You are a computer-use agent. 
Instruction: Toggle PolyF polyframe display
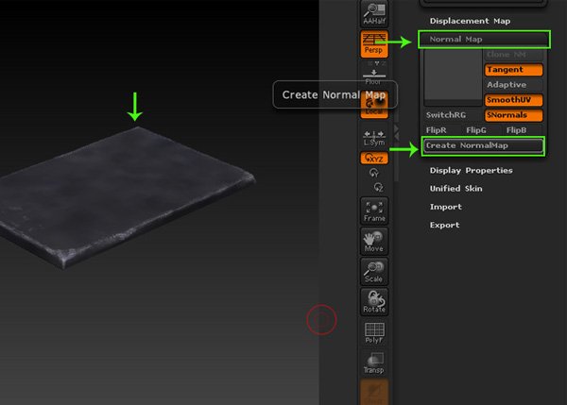(x=374, y=332)
